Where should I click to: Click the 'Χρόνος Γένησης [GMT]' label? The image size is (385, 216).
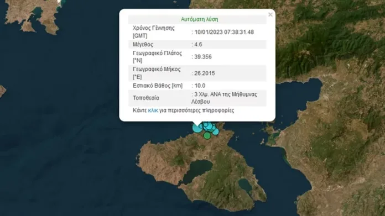(x=154, y=32)
